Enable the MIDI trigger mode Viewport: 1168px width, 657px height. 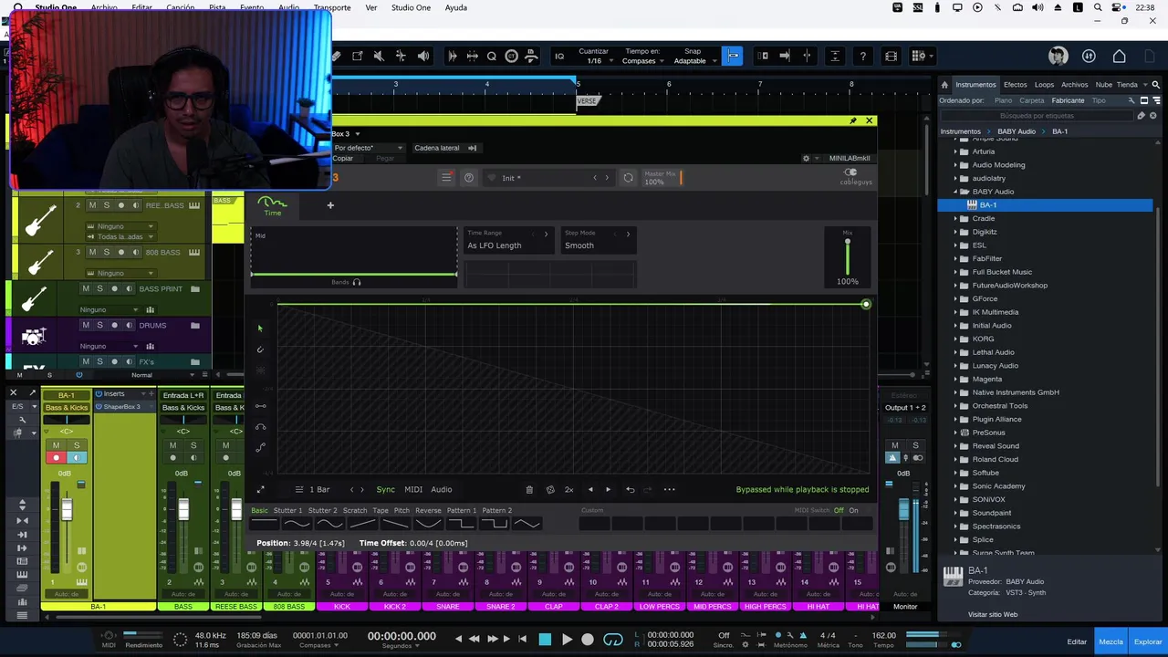pyautogui.click(x=413, y=490)
